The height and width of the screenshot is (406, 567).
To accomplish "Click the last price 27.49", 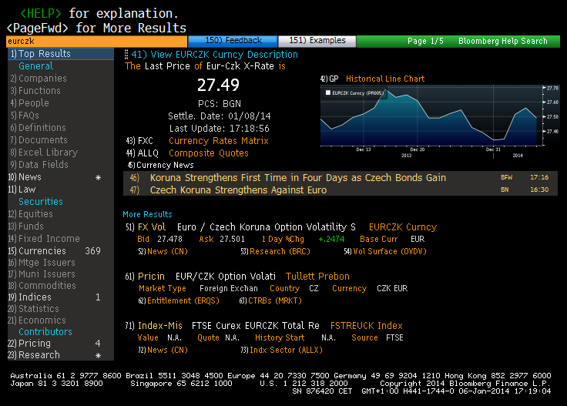I will click(219, 86).
